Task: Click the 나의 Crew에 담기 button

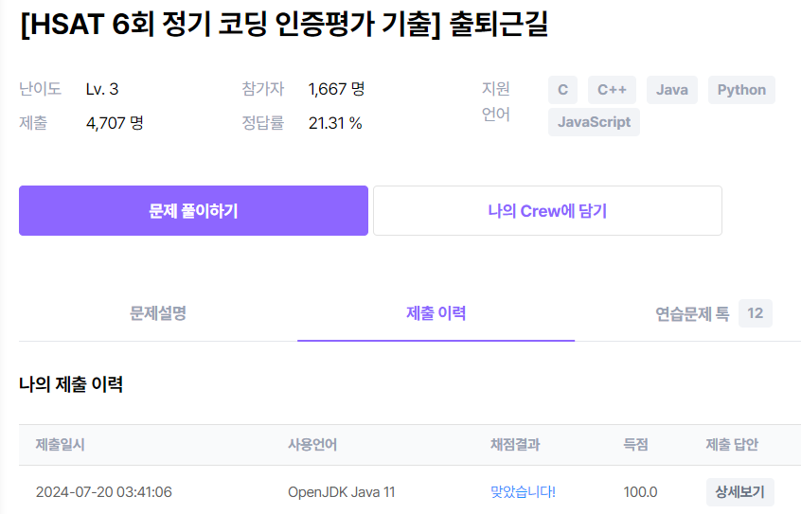Action: [x=547, y=210]
